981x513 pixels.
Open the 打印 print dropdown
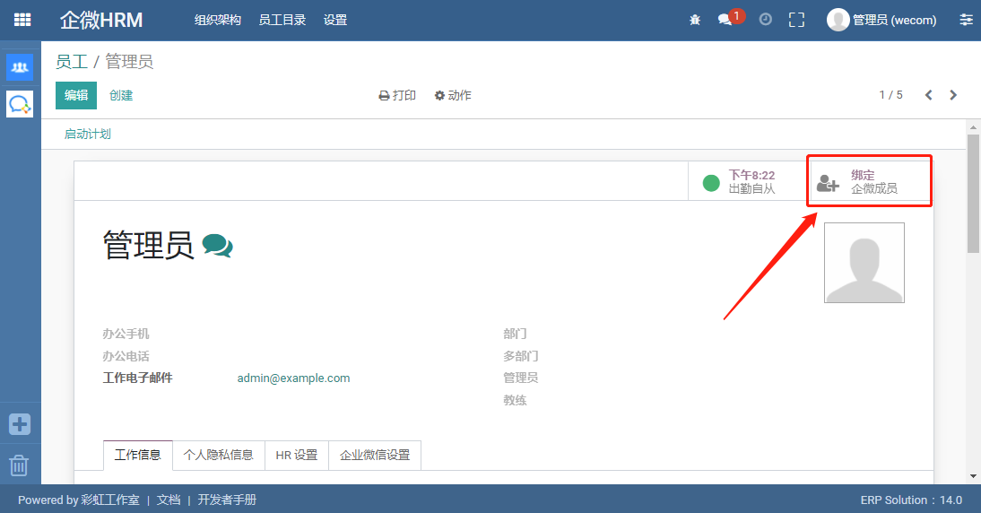click(397, 95)
